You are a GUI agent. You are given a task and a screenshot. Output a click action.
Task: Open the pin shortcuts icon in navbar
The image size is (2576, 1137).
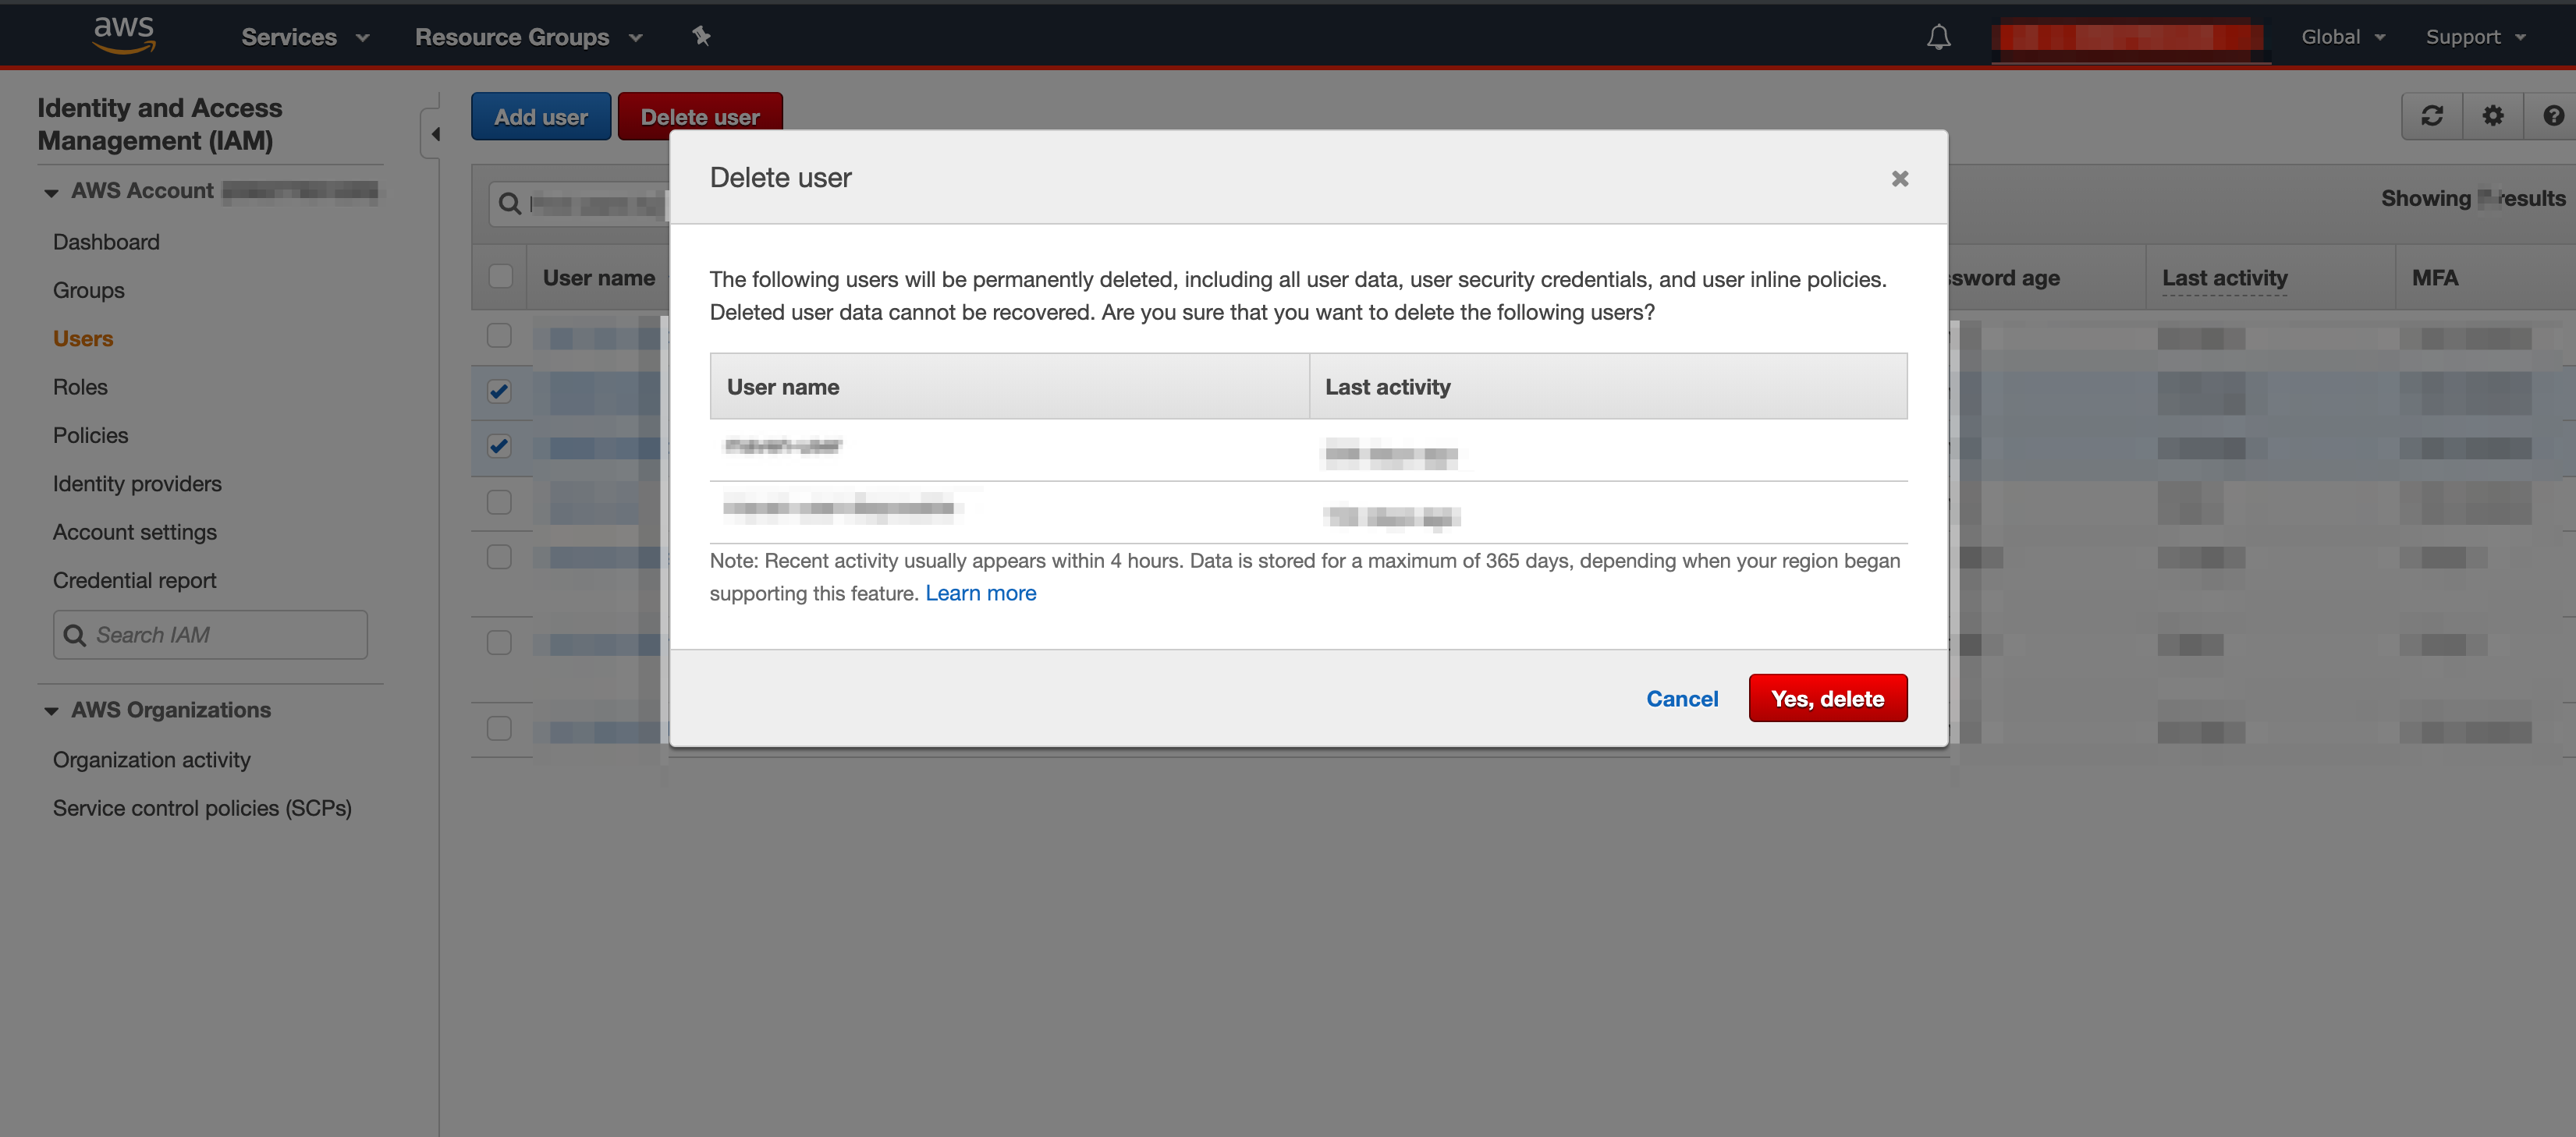[701, 36]
